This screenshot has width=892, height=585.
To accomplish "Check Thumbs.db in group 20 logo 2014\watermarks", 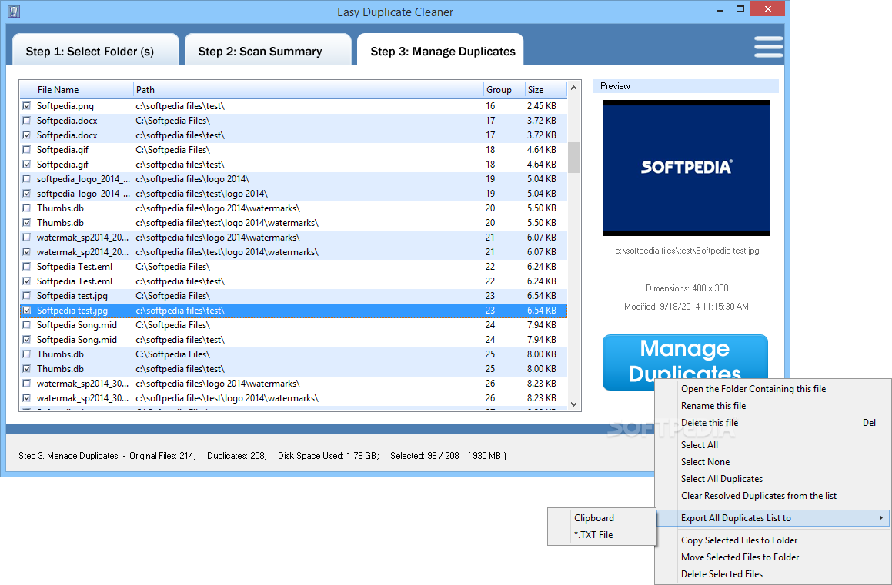I will click(27, 208).
